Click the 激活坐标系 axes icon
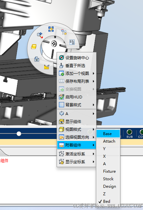The height and width of the screenshot is (210, 143). click(62, 154)
